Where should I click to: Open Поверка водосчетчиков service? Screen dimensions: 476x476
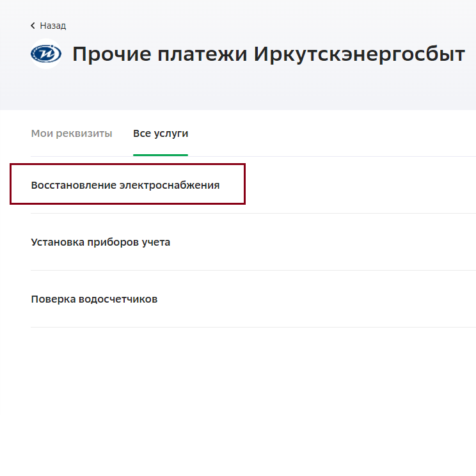(94, 299)
